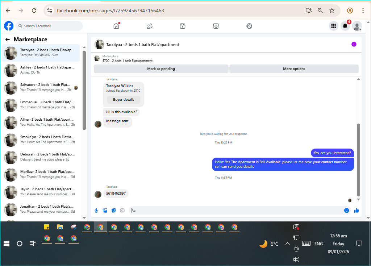Click browser back button
This screenshot has height=266, width=371.
coord(8,11)
